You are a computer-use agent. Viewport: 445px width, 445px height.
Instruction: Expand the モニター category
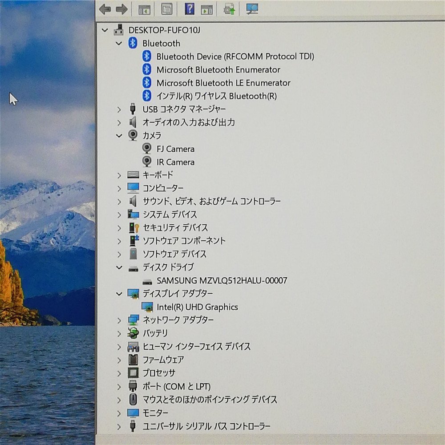click(x=119, y=413)
